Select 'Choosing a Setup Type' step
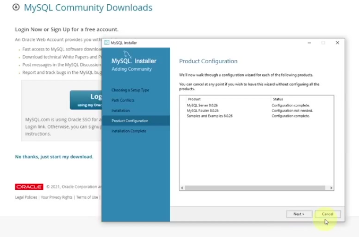 pyautogui.click(x=130, y=90)
